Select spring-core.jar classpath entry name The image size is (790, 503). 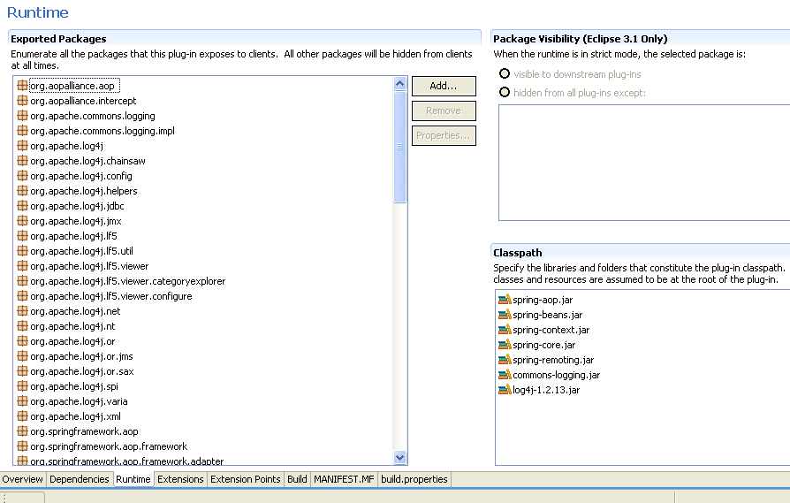(x=544, y=346)
